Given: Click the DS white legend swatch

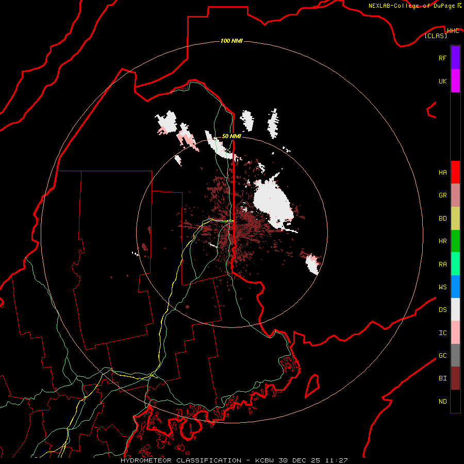Looking at the screenshot, I should click(455, 309).
